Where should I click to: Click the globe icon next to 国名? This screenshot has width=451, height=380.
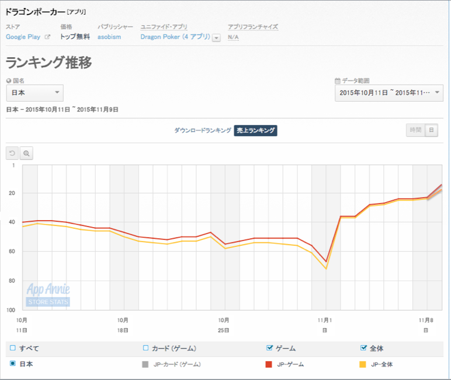coord(9,81)
